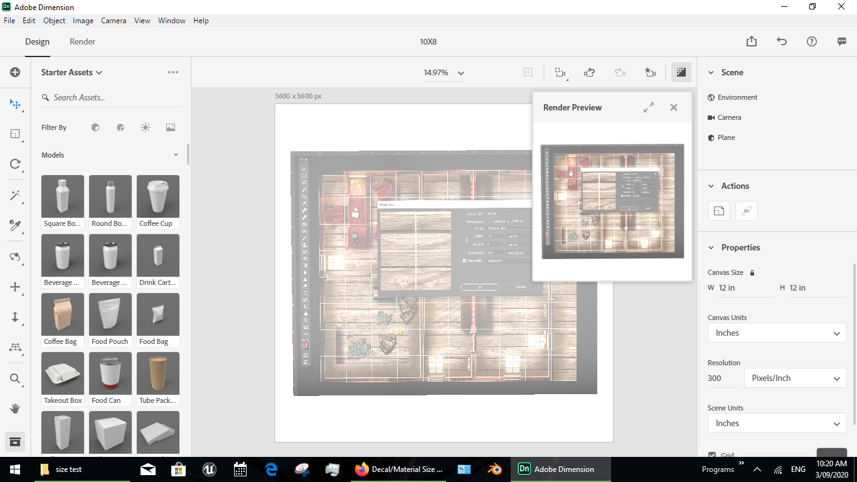Image resolution: width=857 pixels, height=482 pixels.
Task: Open Firefox Decal/Material Size taskbar item
Action: (398, 469)
